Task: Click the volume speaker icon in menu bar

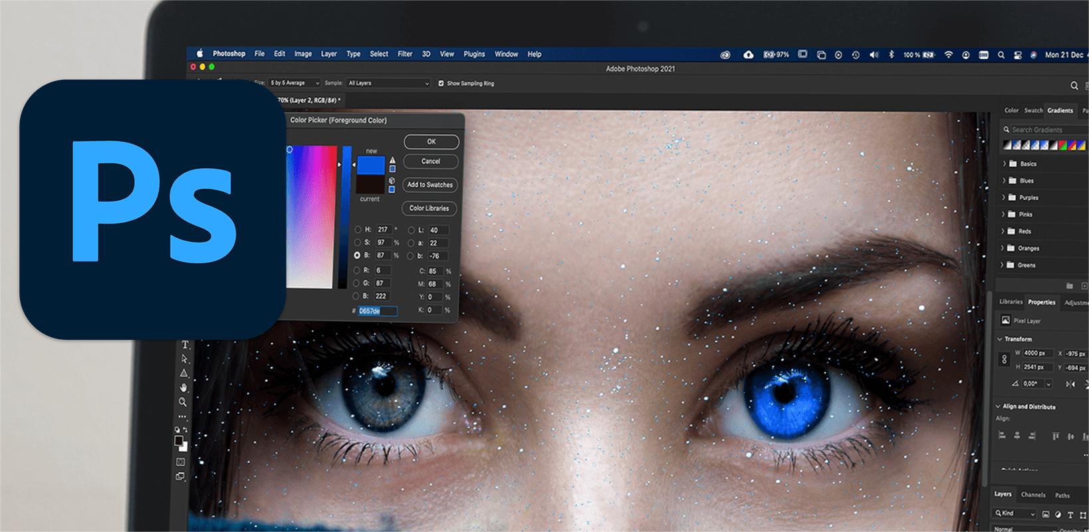Action: point(874,55)
